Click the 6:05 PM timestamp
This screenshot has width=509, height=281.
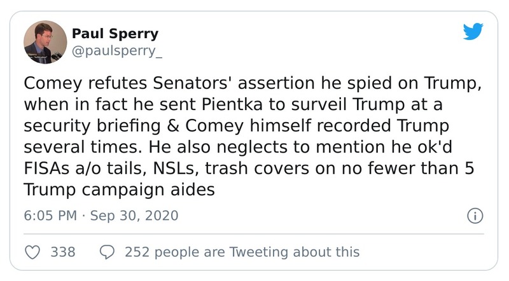point(49,216)
